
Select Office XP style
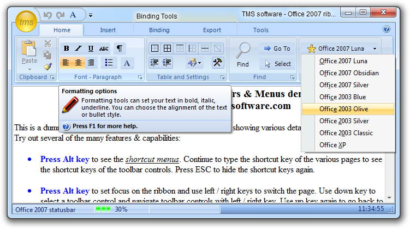coord(348,145)
